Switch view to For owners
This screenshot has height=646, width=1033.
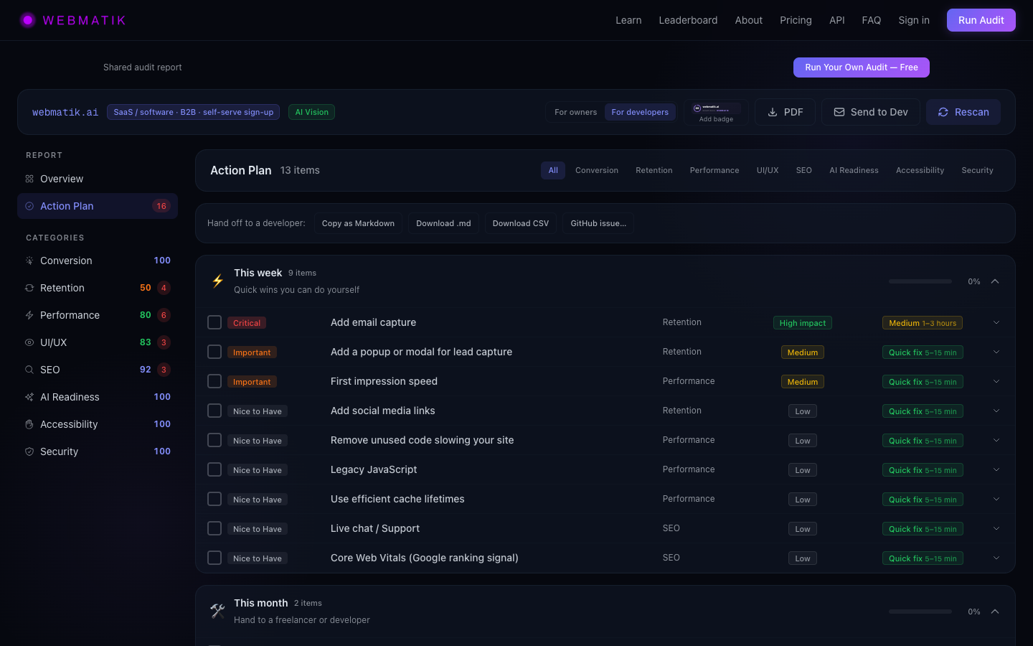click(x=576, y=112)
